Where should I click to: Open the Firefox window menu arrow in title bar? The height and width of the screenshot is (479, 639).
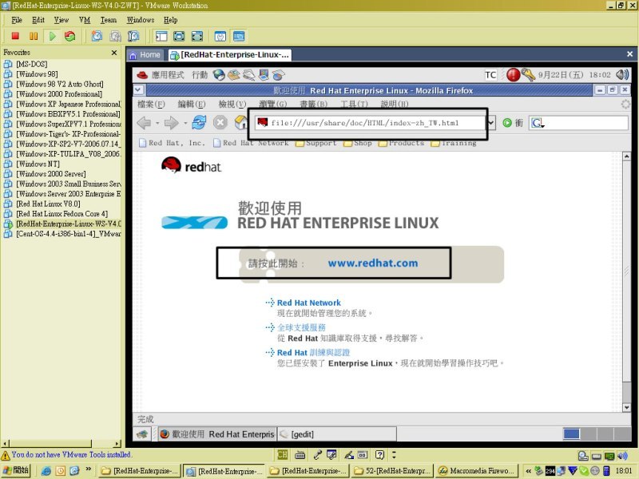pos(138,90)
